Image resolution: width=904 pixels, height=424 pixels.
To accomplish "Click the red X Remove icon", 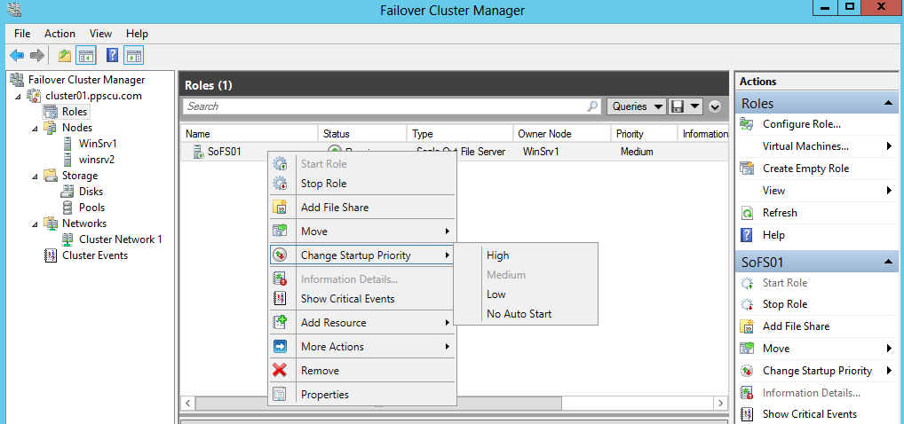I will click(281, 371).
